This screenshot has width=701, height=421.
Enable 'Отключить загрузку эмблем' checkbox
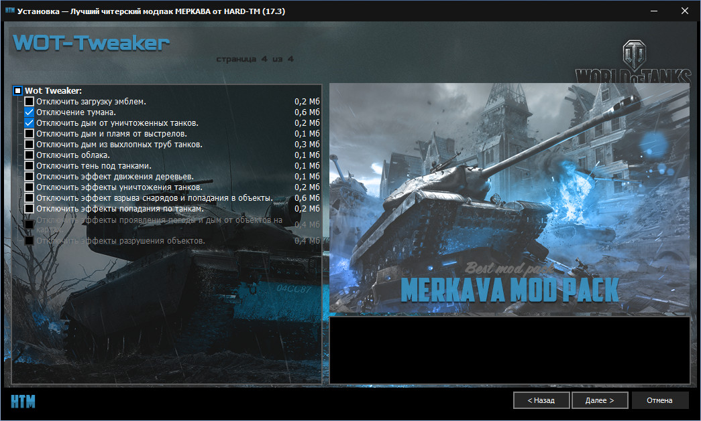click(x=29, y=101)
